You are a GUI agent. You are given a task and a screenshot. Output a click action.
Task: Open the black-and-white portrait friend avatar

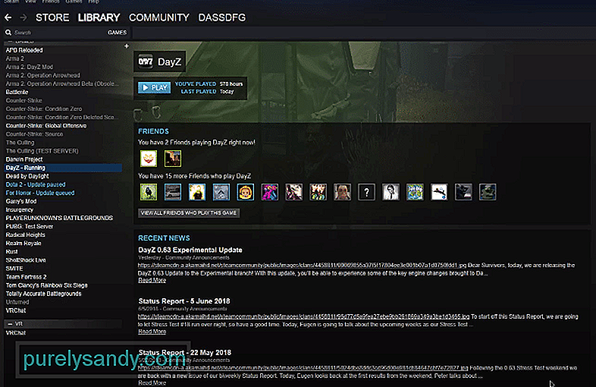click(391, 192)
